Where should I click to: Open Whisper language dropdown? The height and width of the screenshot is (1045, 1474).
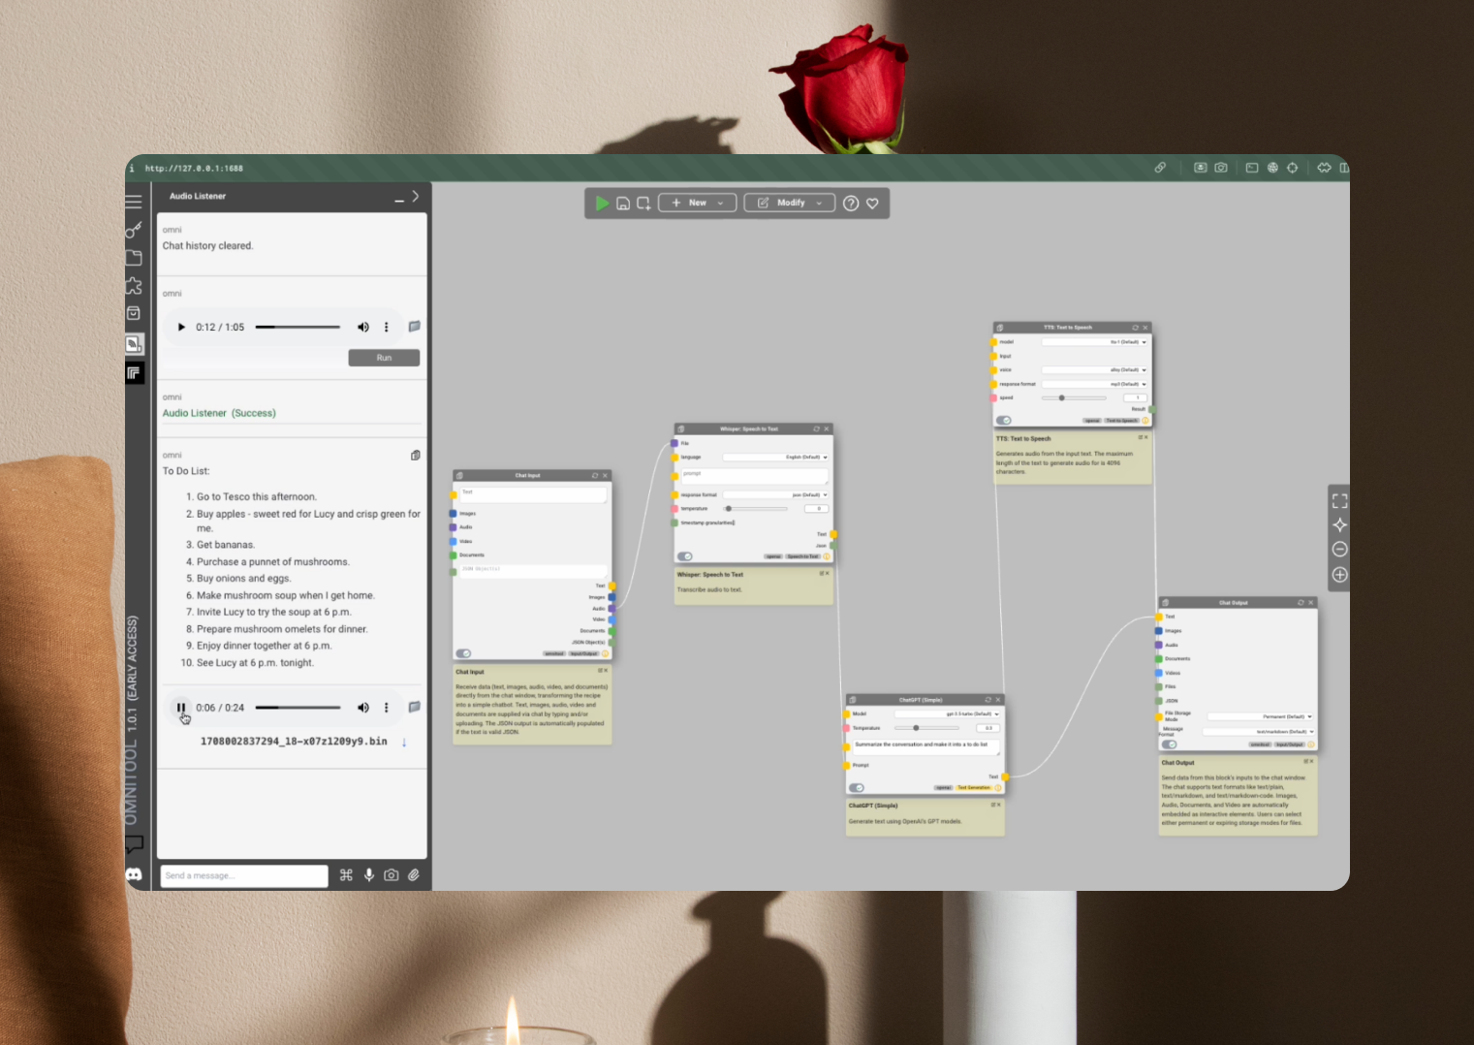pos(775,457)
